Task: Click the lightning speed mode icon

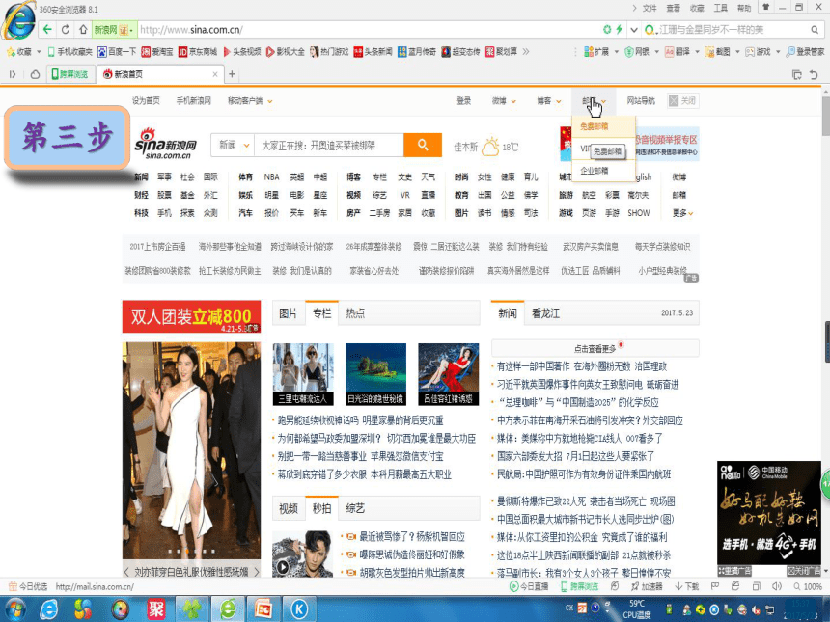Action: (x=619, y=30)
